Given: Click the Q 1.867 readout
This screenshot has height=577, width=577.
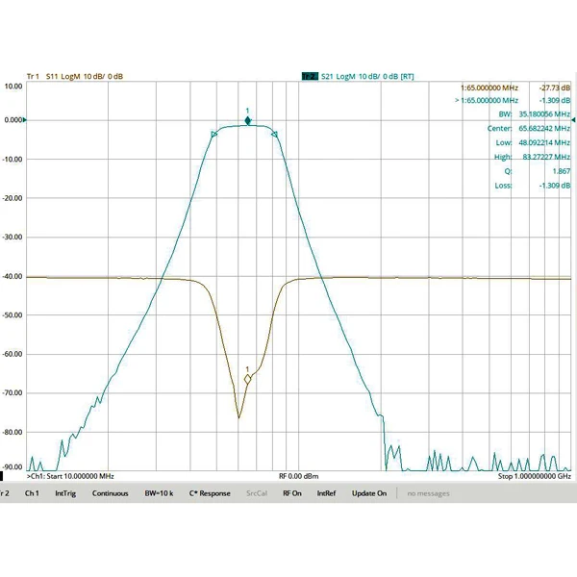Looking at the screenshot, I should coord(538,171).
